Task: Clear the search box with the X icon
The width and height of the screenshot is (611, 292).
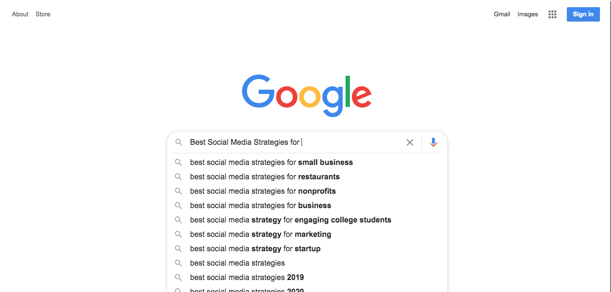Action: click(410, 142)
